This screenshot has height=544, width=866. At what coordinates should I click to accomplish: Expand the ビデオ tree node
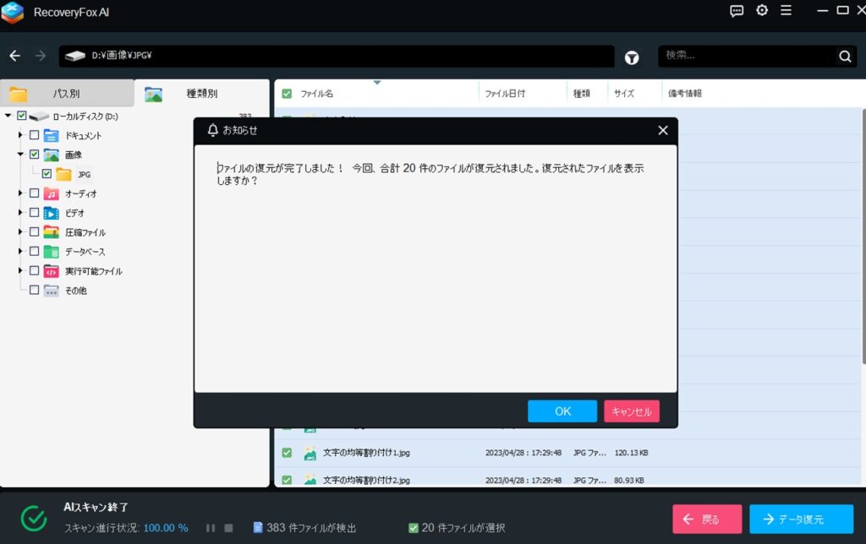pyautogui.click(x=20, y=213)
